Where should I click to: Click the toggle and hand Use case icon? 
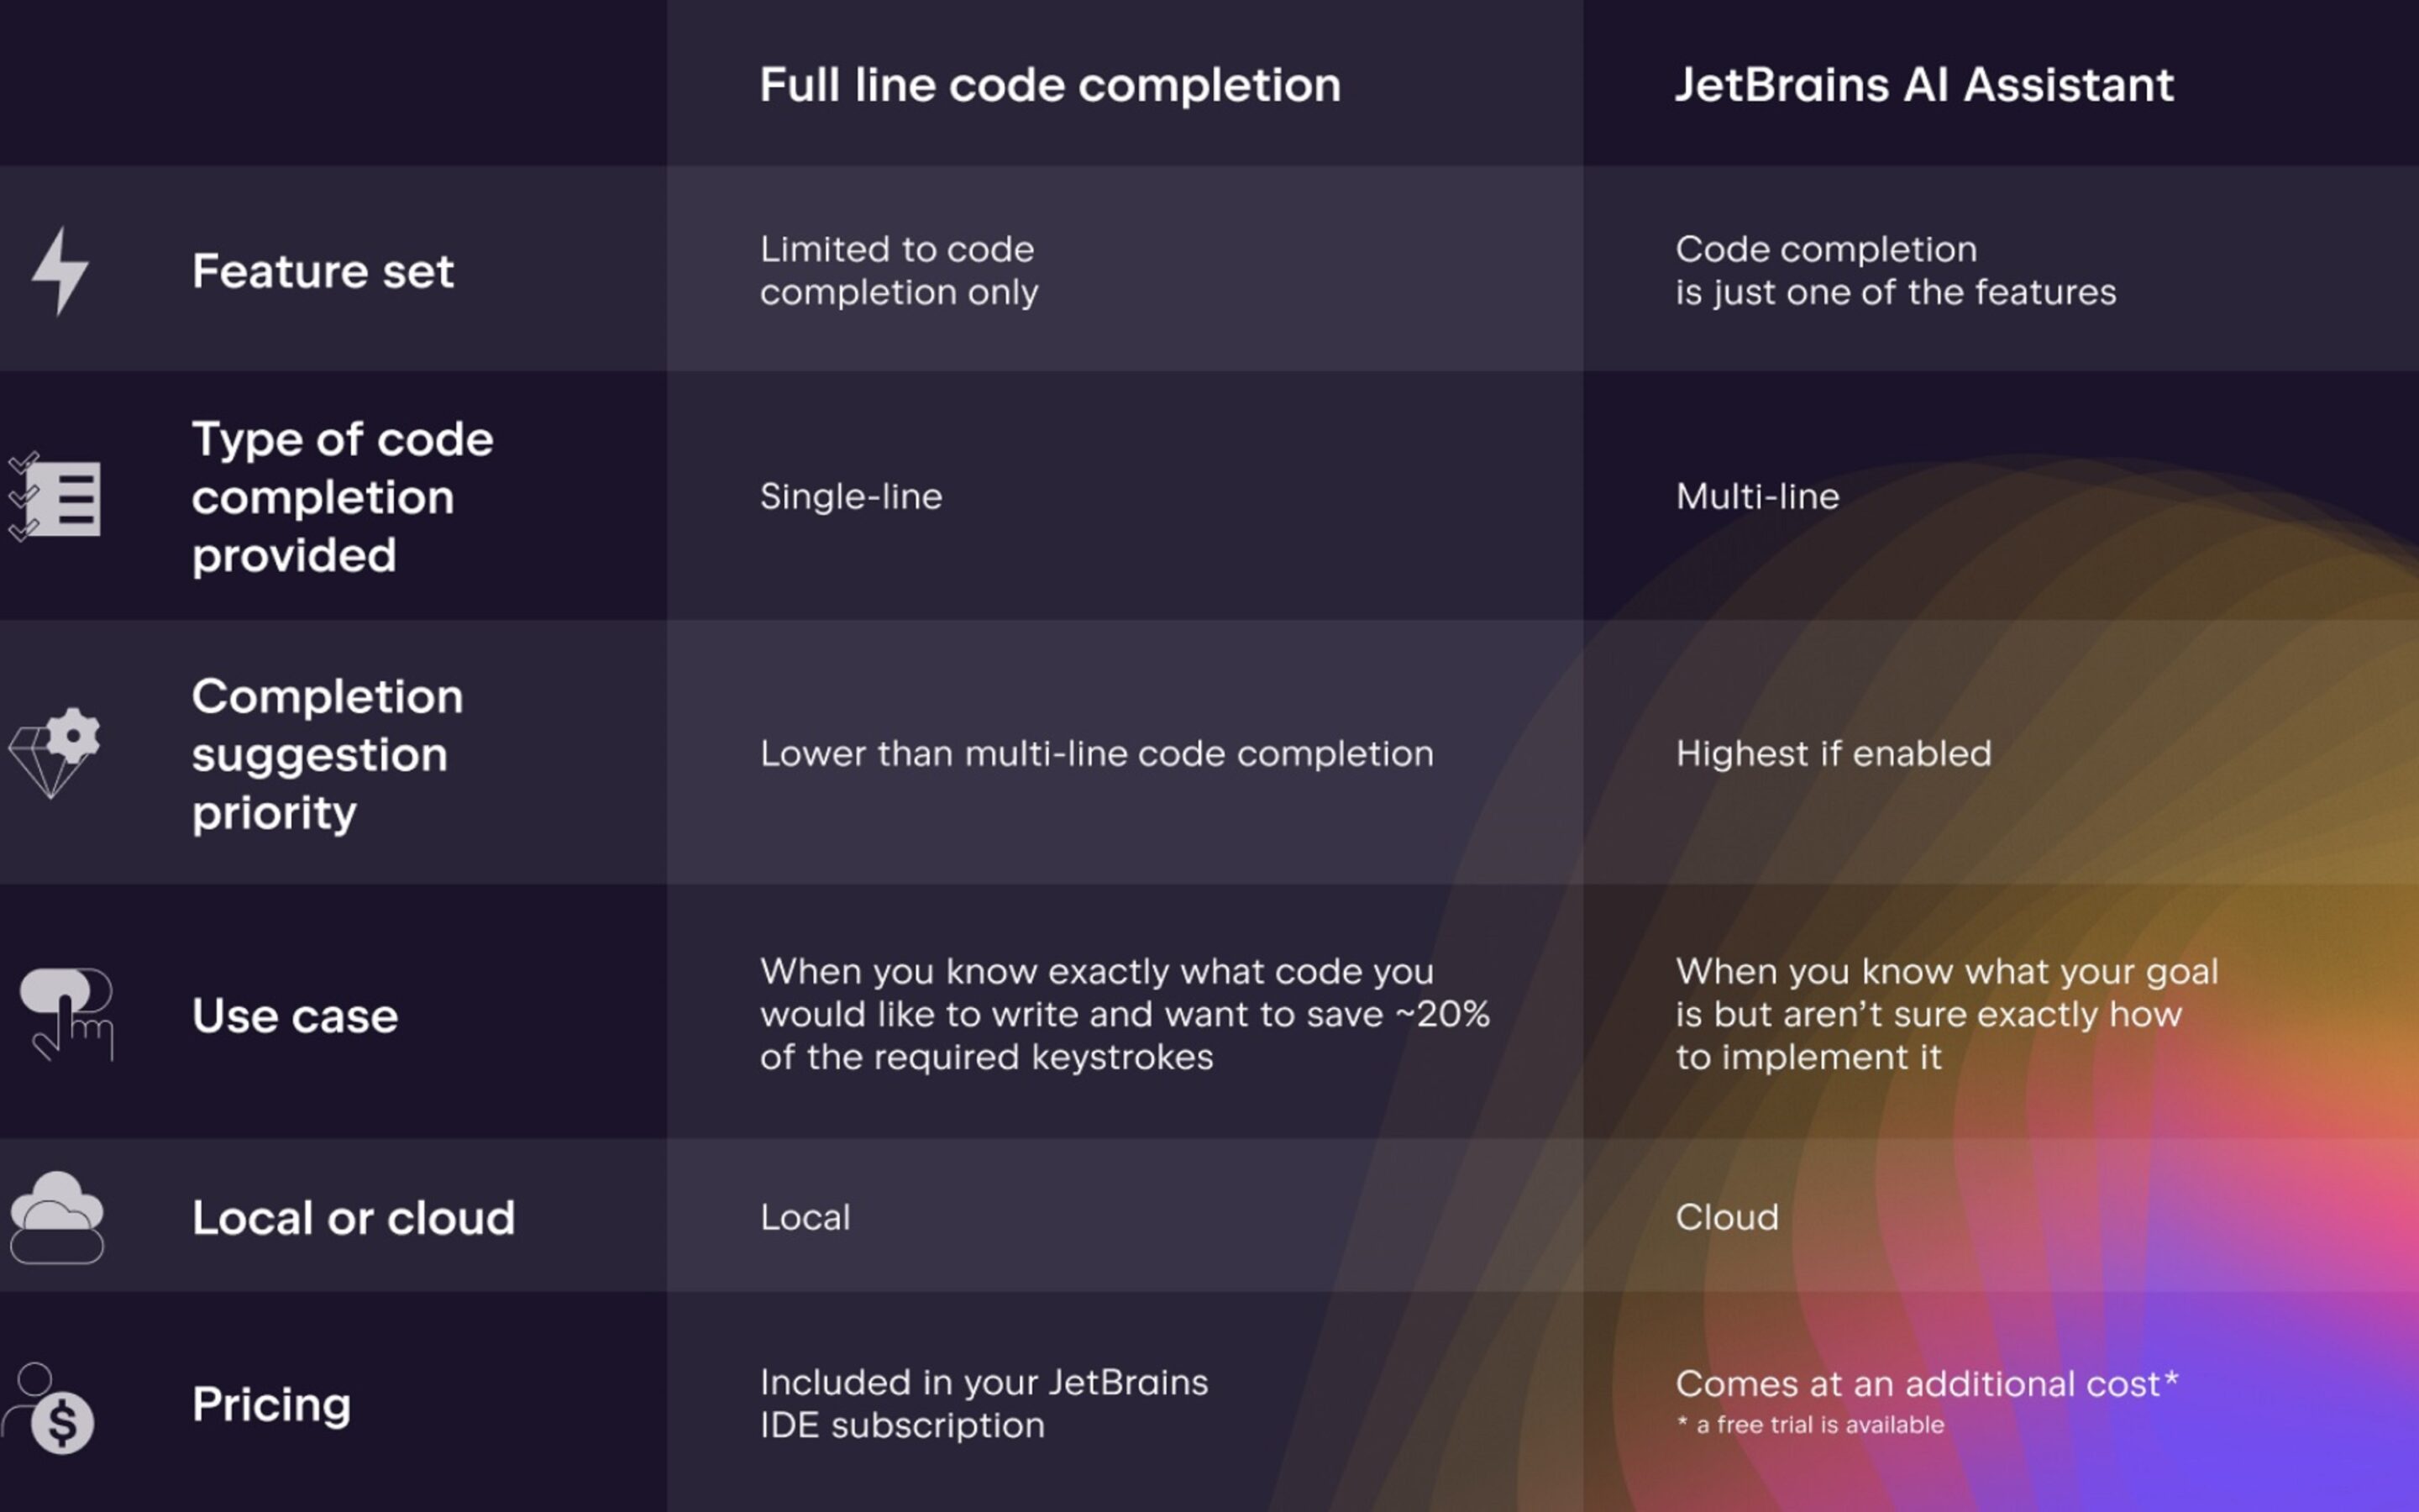pos(67,1014)
